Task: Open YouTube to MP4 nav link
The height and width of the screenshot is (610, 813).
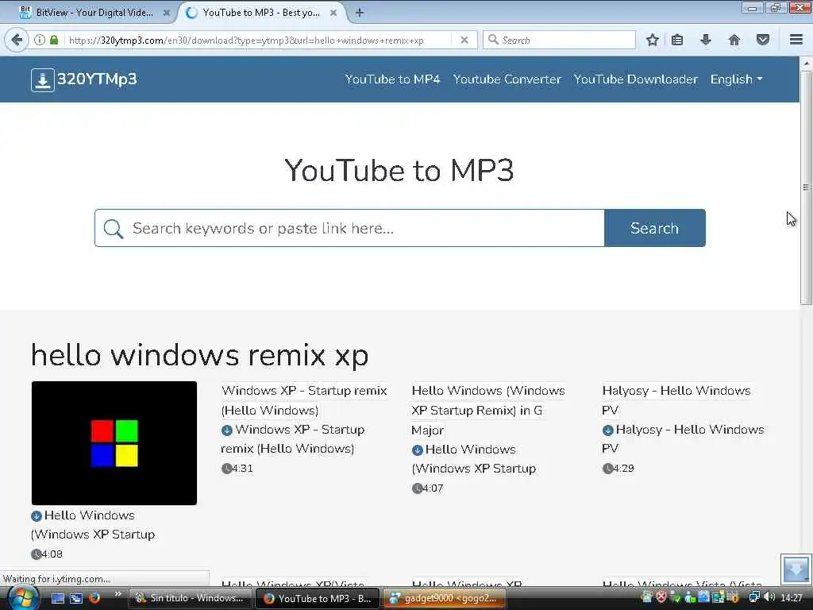Action: coord(392,79)
